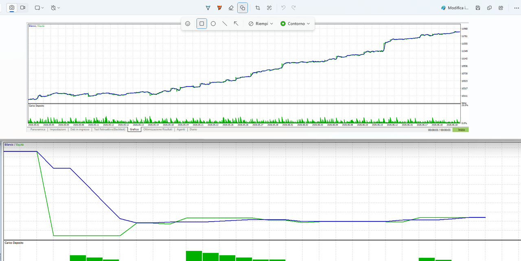The image size is (521, 261).
Task: Click the Carico Deposito label in upper chart
Action: point(36,106)
